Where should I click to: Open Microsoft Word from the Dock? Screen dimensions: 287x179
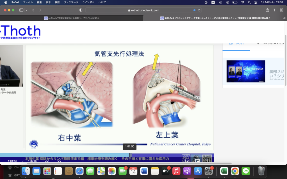point(144,170)
